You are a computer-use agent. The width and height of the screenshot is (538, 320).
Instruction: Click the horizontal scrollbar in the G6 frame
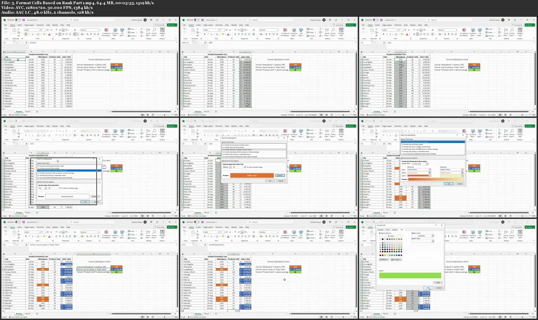tap(141, 314)
